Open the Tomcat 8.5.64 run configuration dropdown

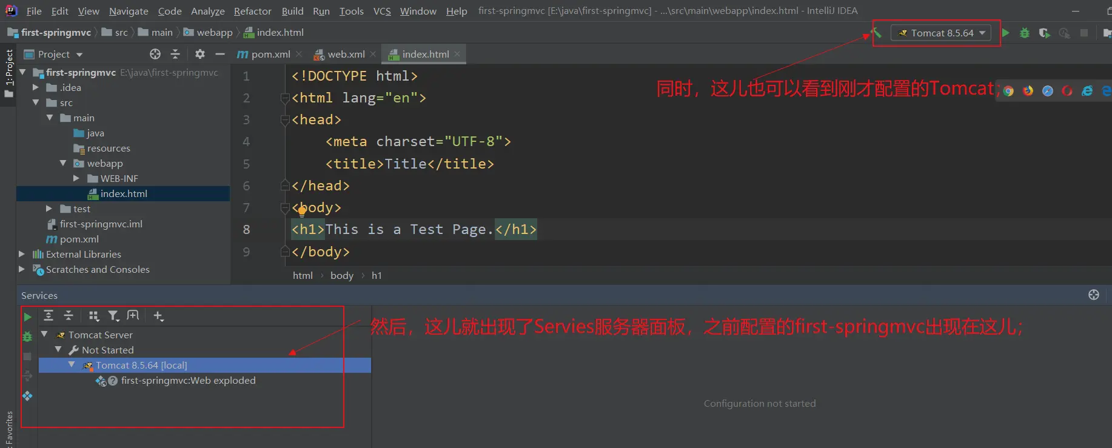tap(941, 33)
